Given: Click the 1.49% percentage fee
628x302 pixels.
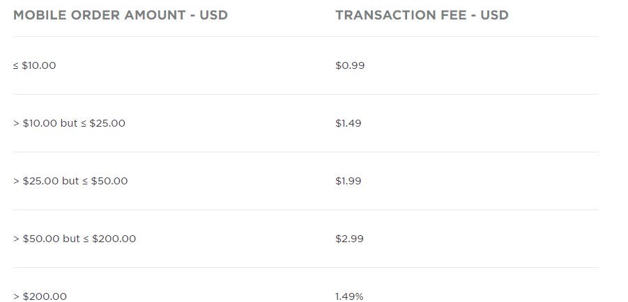Looking at the screenshot, I should [349, 296].
